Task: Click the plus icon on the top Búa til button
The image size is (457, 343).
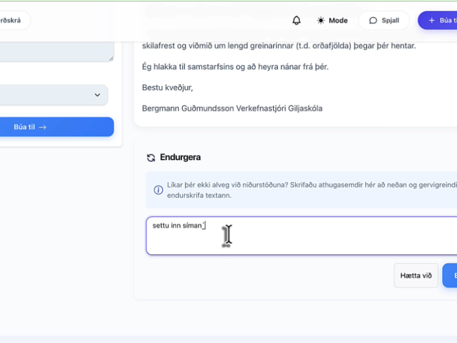Action: tap(430, 20)
